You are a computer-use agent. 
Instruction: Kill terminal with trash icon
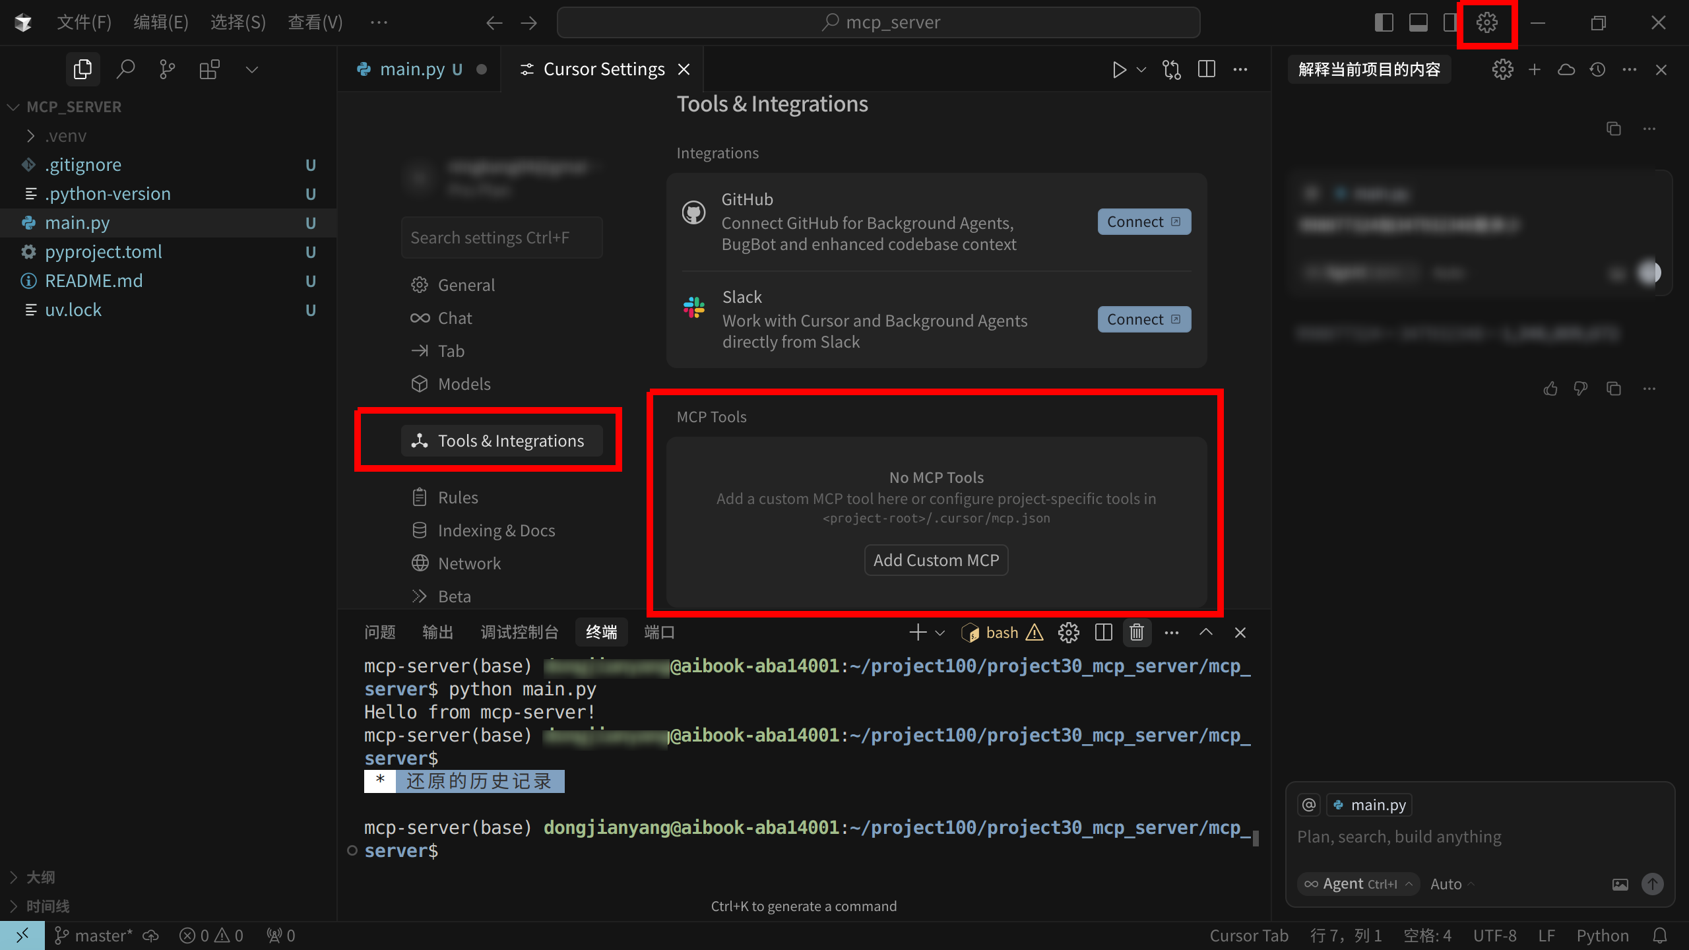(1137, 633)
